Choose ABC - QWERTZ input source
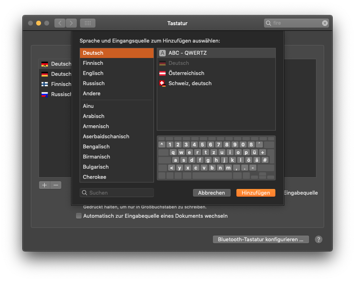Viewport: 355px width, 281px height. click(187, 53)
